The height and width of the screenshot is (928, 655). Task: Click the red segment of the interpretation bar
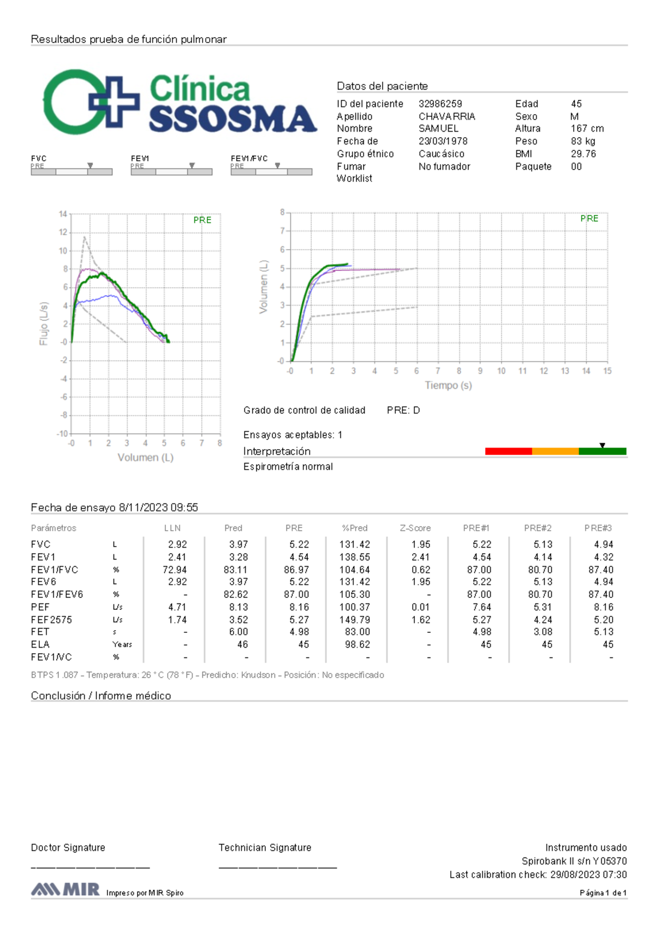pyautogui.click(x=508, y=451)
